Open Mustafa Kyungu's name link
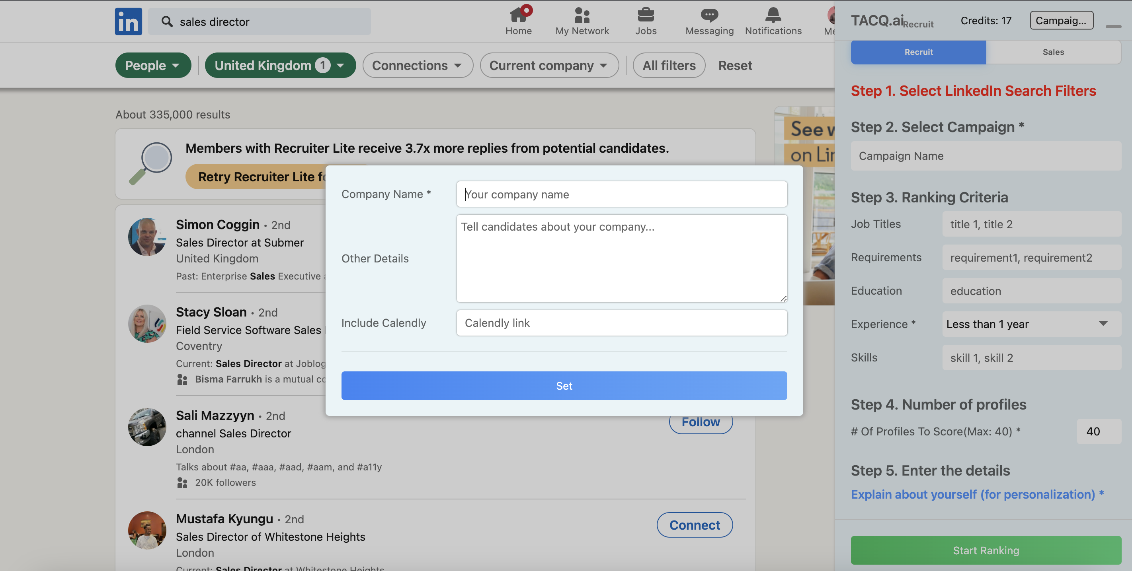Viewport: 1132px width, 571px height. coord(224,519)
